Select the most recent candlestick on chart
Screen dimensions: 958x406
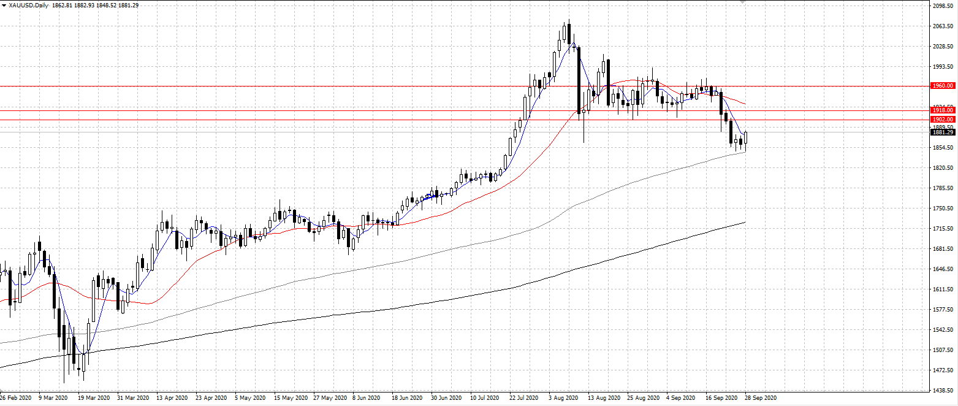[746, 139]
